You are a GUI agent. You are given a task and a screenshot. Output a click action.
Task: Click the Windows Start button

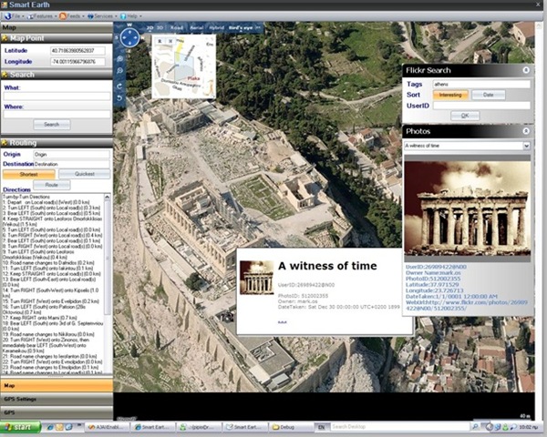[x=20, y=427]
